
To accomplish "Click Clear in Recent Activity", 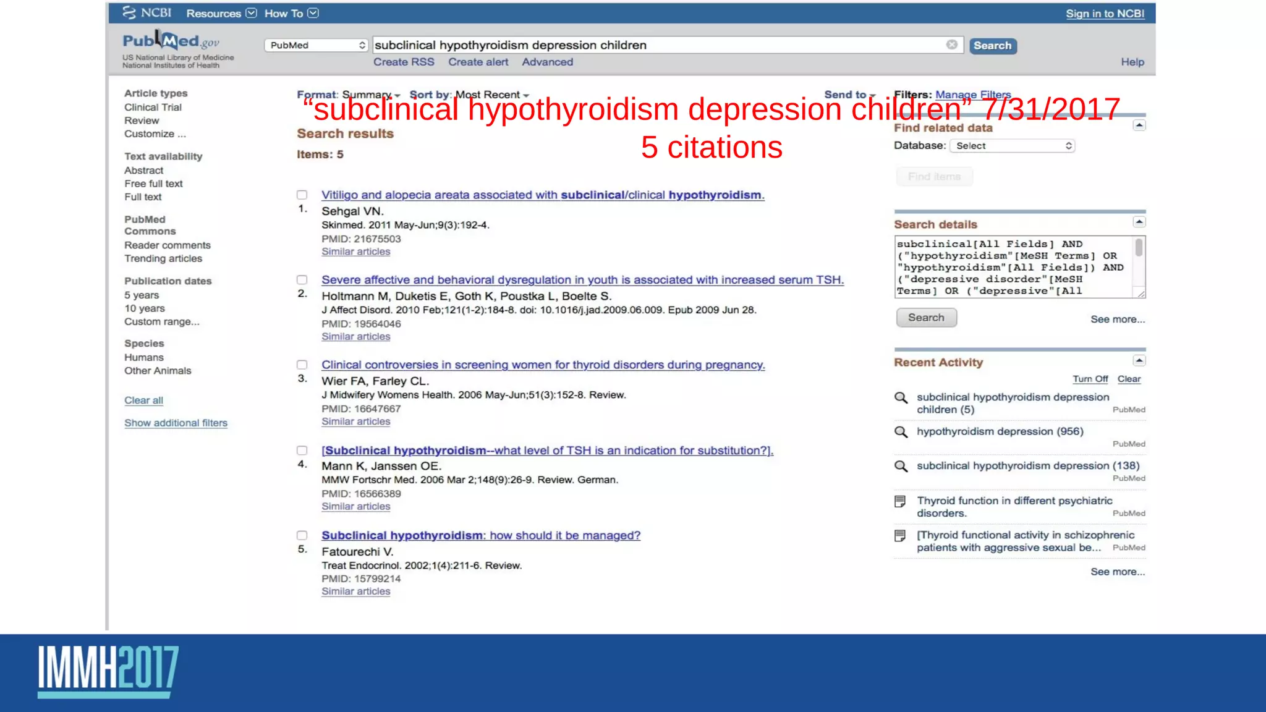I will click(x=1129, y=379).
